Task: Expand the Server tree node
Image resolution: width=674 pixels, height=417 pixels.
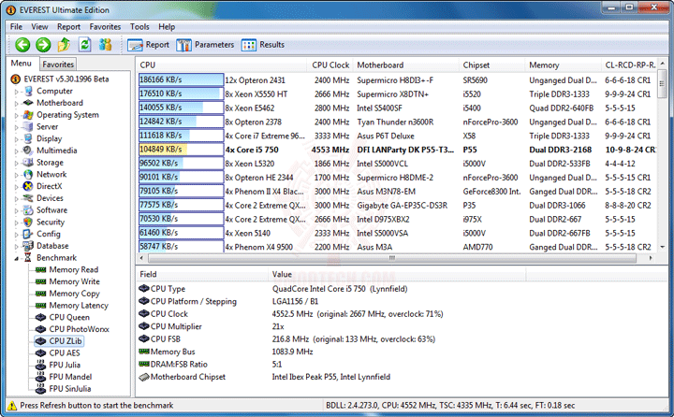Action: coord(16,127)
